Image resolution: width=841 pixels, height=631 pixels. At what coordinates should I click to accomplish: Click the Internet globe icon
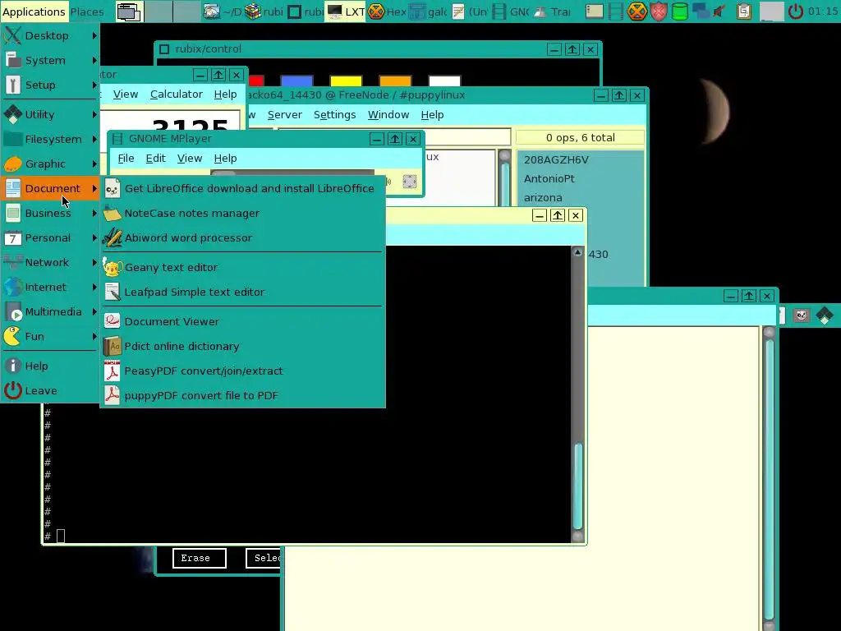click(13, 287)
